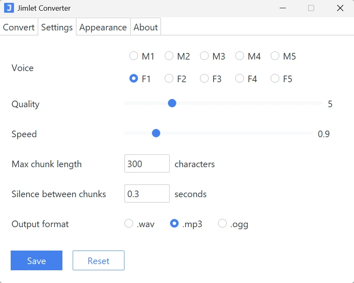354x283 pixels.
Task: Select voice F3
Action: 204,78
